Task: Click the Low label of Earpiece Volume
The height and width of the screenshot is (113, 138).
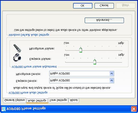Action: (67, 55)
